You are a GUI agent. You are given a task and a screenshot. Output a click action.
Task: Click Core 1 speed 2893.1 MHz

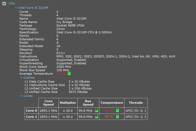tap(48, 117)
